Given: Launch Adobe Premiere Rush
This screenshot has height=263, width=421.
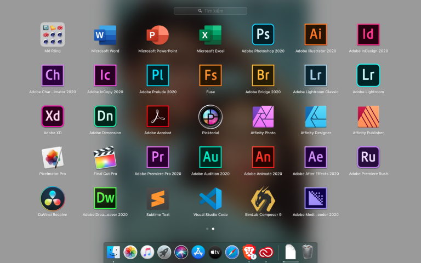Looking at the screenshot, I should (368, 157).
